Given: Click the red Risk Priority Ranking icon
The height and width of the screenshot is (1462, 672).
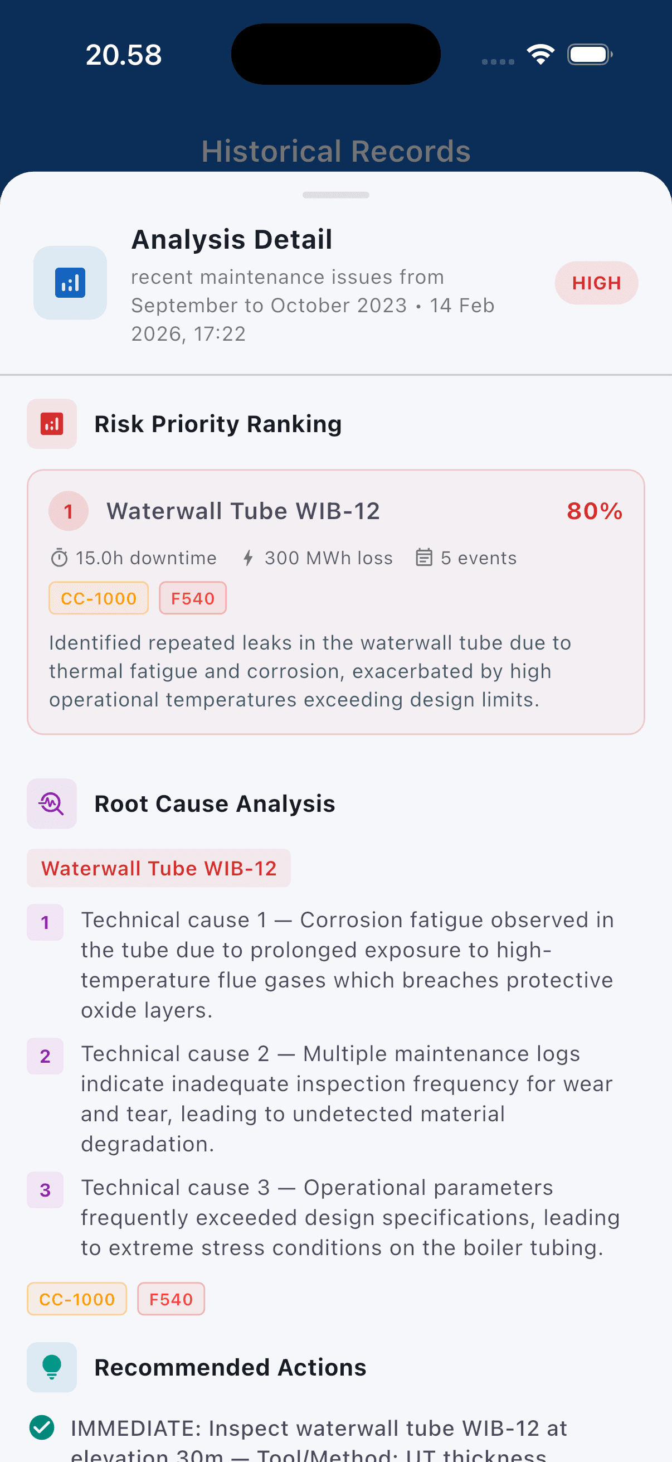Looking at the screenshot, I should pos(52,424).
